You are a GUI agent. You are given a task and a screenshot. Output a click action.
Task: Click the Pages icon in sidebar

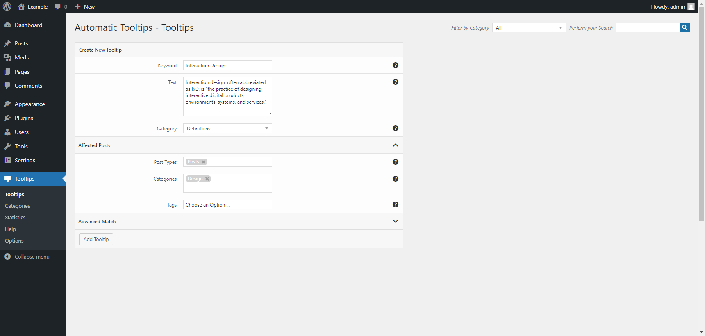point(7,72)
